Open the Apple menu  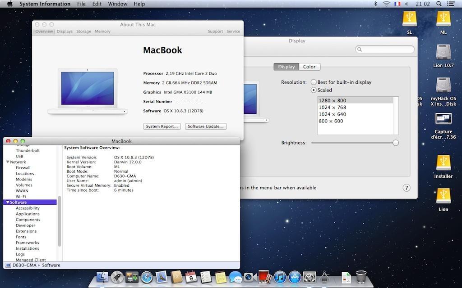[x=10, y=4]
